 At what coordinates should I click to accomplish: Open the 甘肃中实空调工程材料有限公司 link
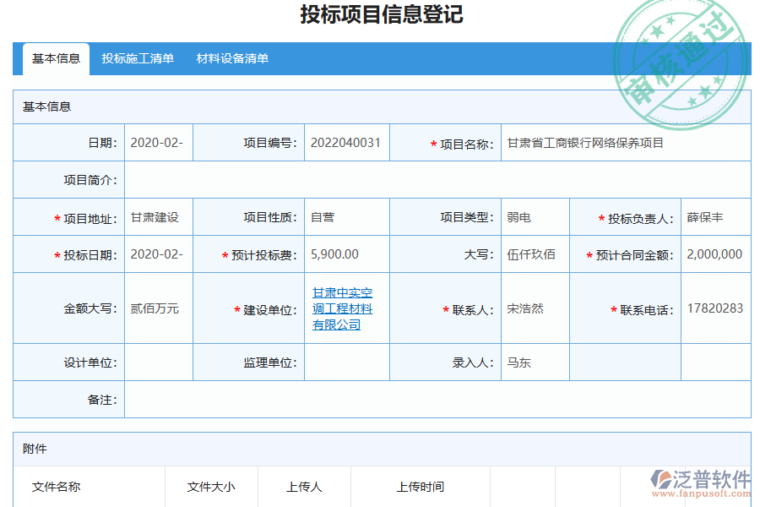click(x=342, y=308)
